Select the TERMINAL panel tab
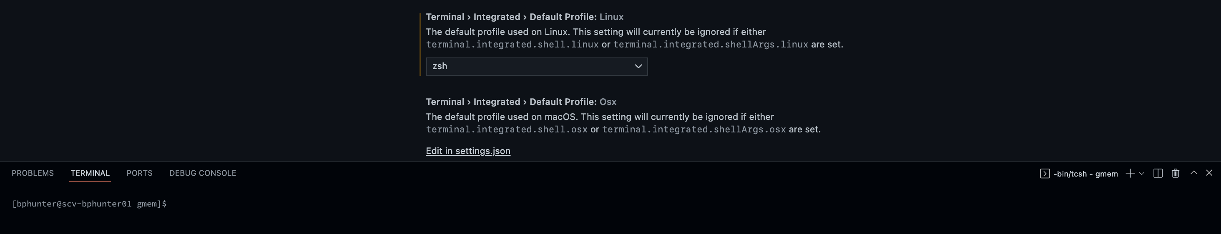Viewport: 1221px width, 234px height. click(x=90, y=173)
